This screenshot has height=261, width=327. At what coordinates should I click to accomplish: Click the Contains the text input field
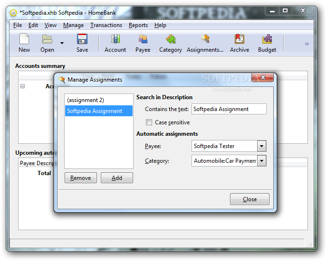pos(229,109)
